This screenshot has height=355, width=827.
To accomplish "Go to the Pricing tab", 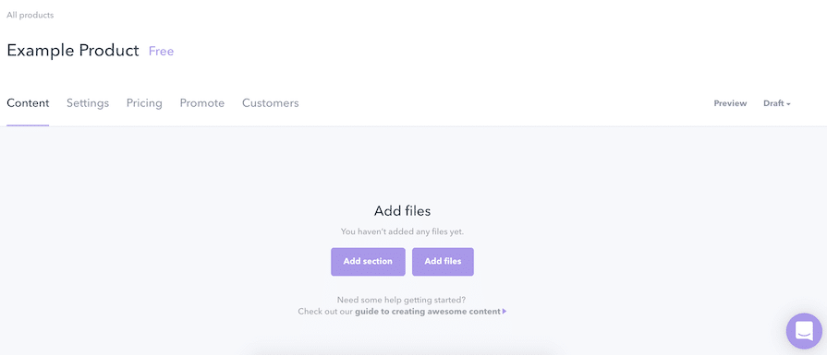I will [x=144, y=103].
